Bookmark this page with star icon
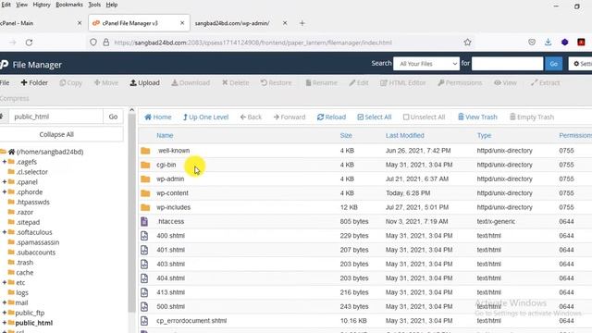Image resolution: width=592 pixels, height=333 pixels. coord(467,43)
